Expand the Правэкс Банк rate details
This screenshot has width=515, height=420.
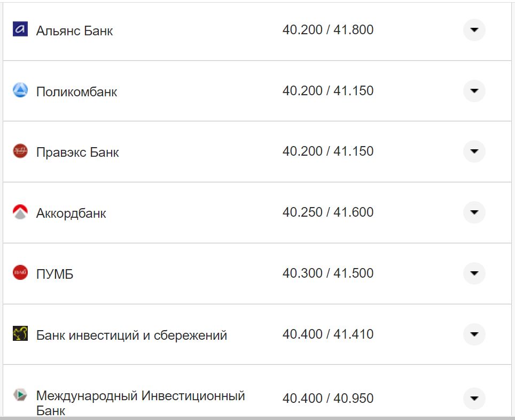(x=473, y=151)
